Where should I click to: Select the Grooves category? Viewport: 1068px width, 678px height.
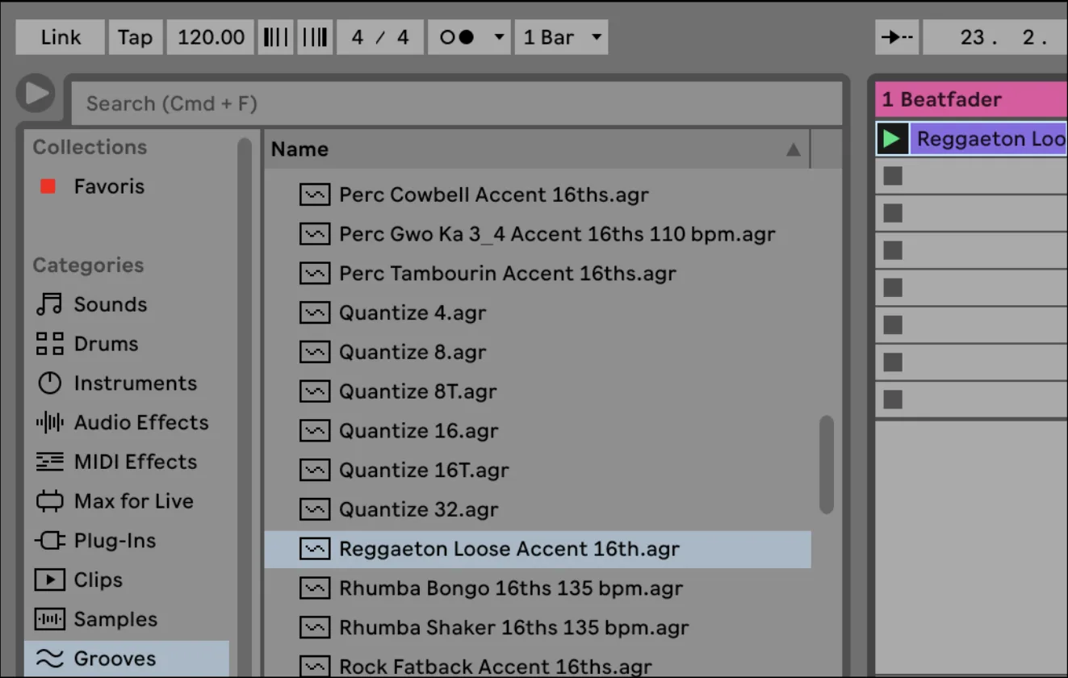pyautogui.click(x=127, y=659)
